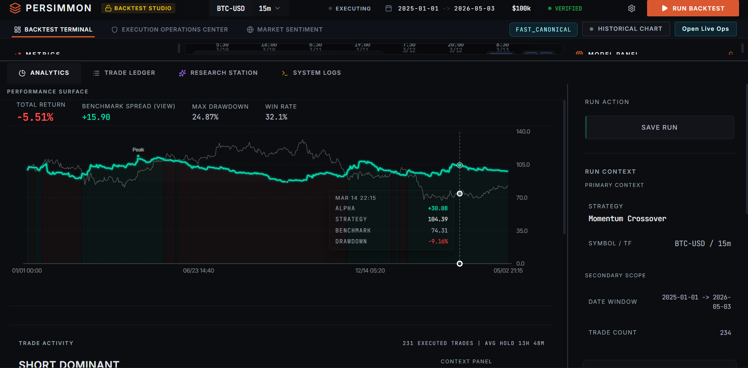Click the Trade Ledger list icon
Image resolution: width=748 pixels, height=368 pixels.
[96, 73]
